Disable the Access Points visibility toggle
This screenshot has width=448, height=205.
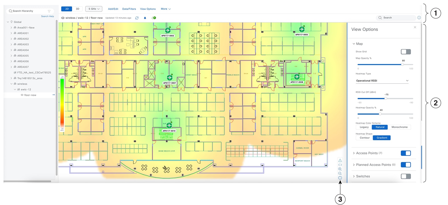(406, 153)
